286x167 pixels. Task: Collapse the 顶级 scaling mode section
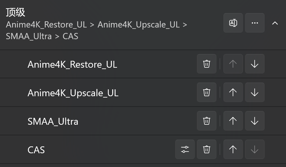point(275,23)
